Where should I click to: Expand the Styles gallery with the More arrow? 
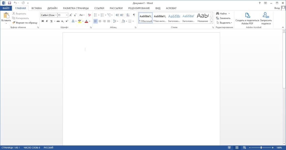click(211, 21)
